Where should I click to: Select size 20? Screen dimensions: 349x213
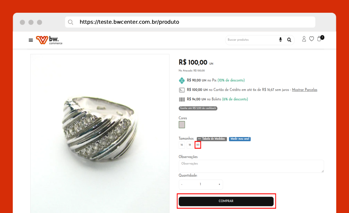pyautogui.click(x=198, y=145)
